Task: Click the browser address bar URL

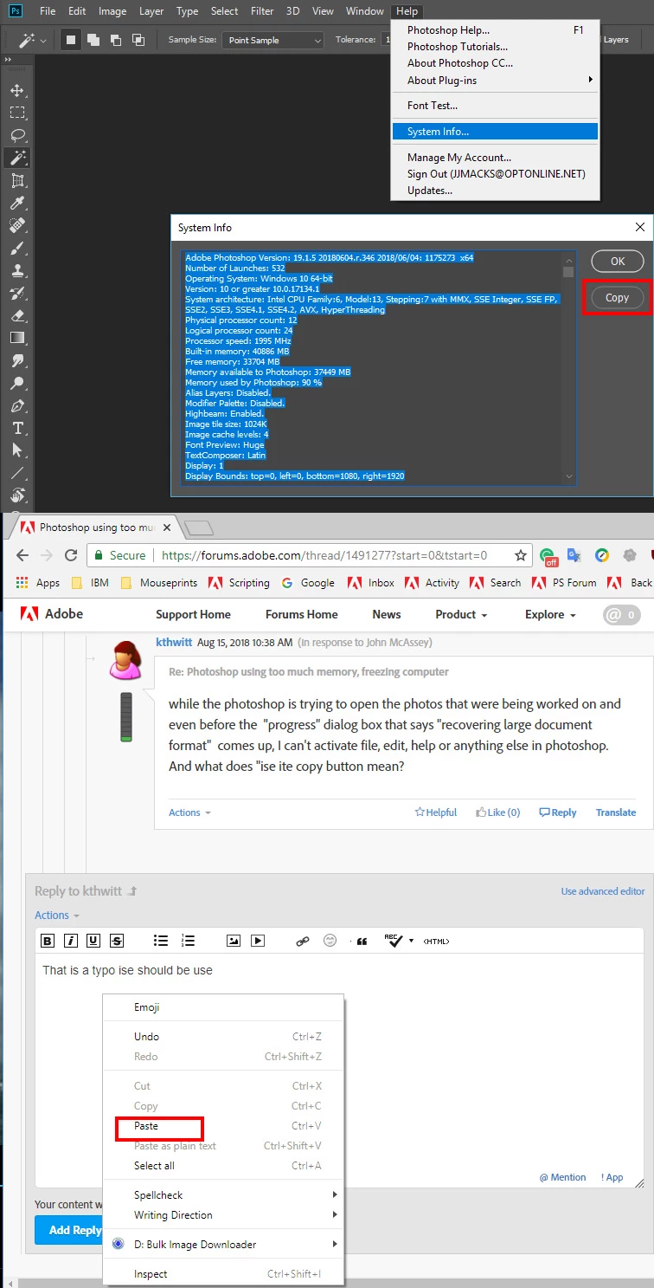Action: point(324,555)
